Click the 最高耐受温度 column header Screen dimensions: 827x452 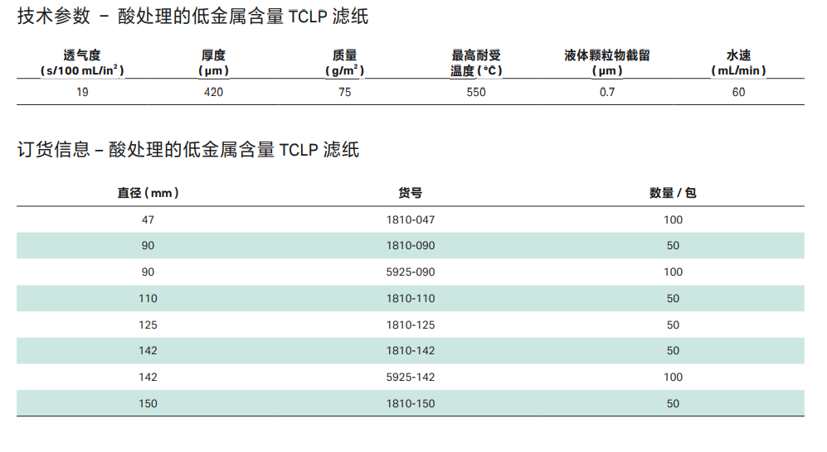tap(476, 63)
